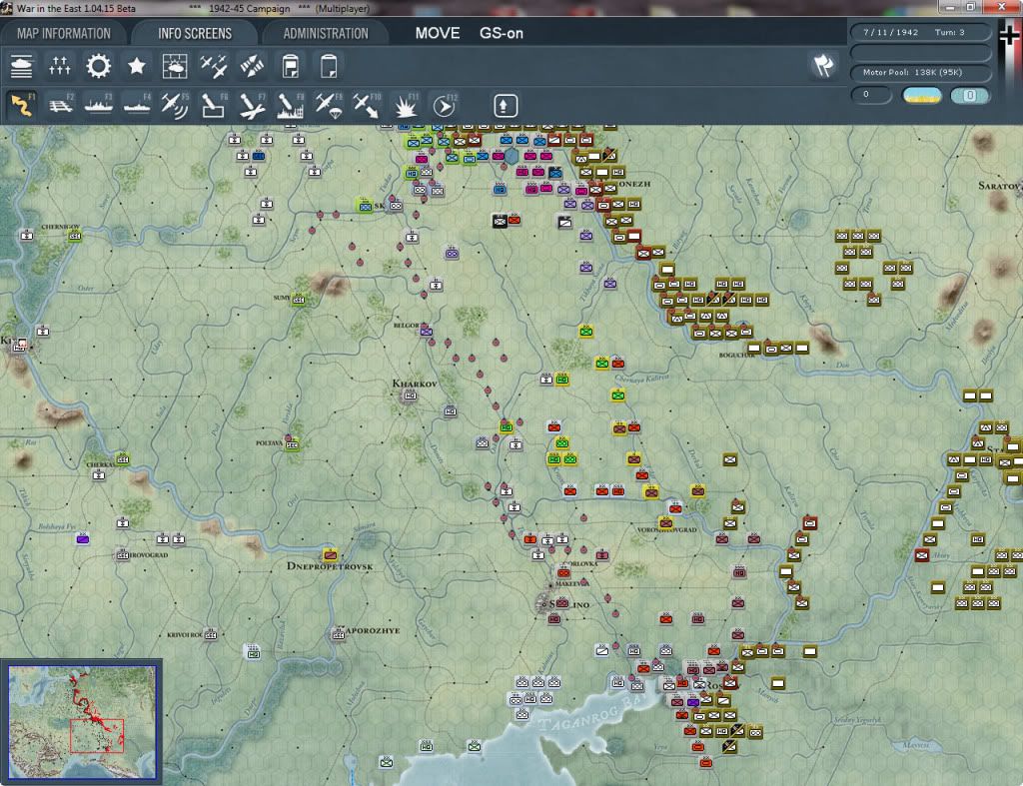Select F8 bomb city mode

pyautogui.click(x=291, y=105)
